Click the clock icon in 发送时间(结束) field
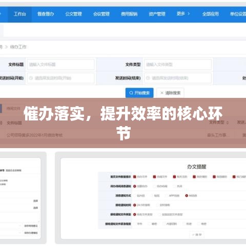This screenshot has height=246, width=246. click(x=148, y=78)
